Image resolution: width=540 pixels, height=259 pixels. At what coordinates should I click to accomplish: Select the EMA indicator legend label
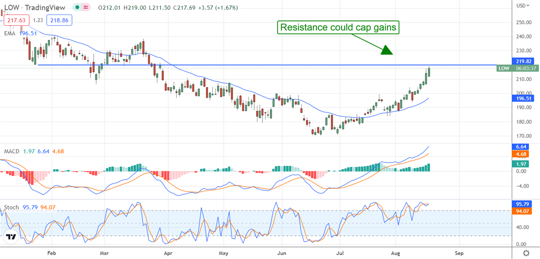(x=9, y=32)
